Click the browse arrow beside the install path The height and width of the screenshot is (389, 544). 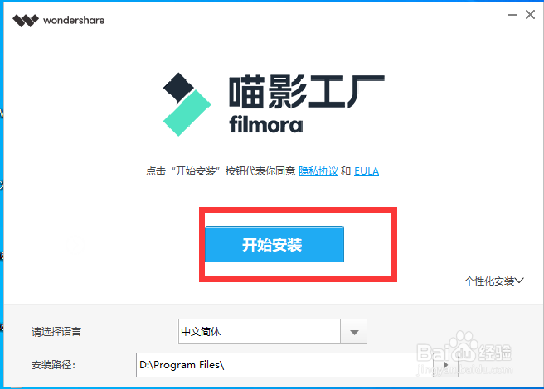[x=446, y=365]
